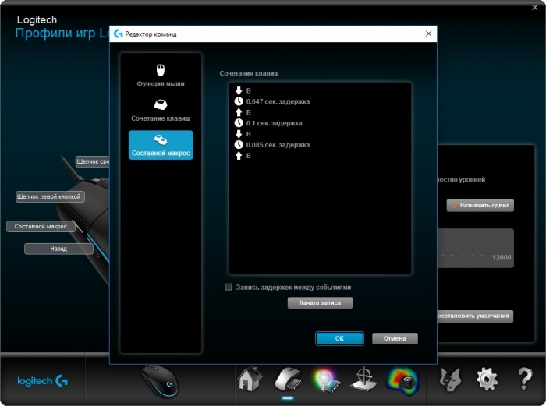Select the Составной макрос tab
Image resolution: width=546 pixels, height=406 pixels.
click(x=161, y=145)
